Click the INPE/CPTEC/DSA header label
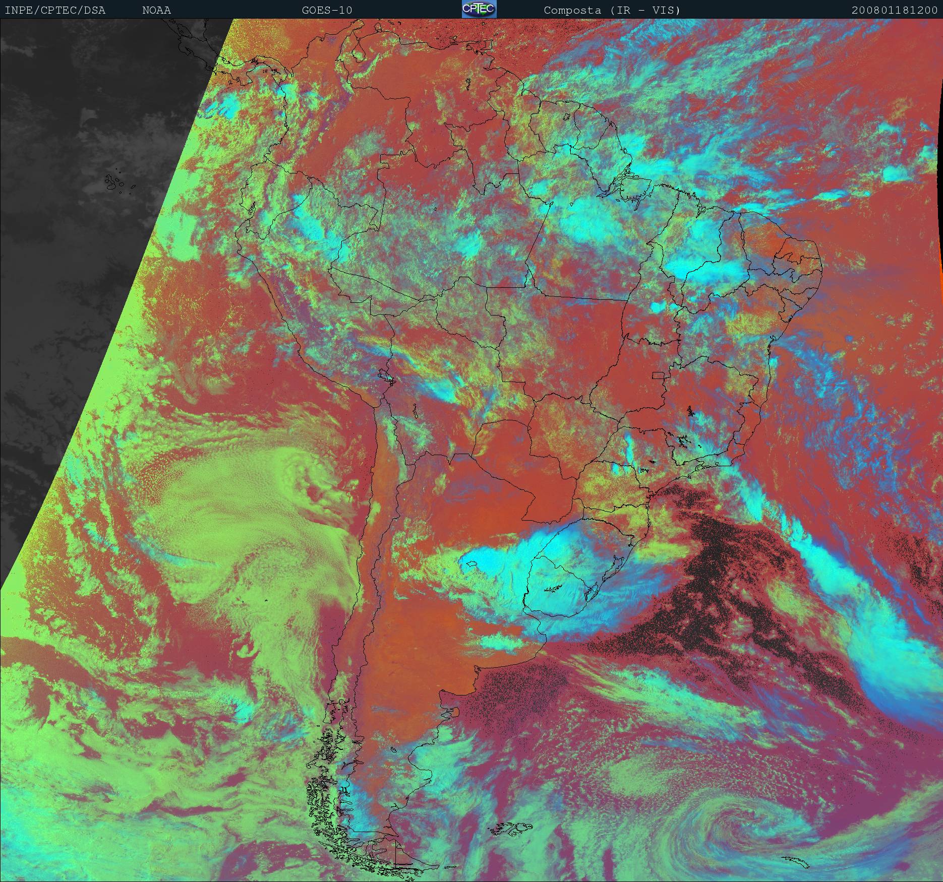Viewport: 943px width, 882px height. 55,10
